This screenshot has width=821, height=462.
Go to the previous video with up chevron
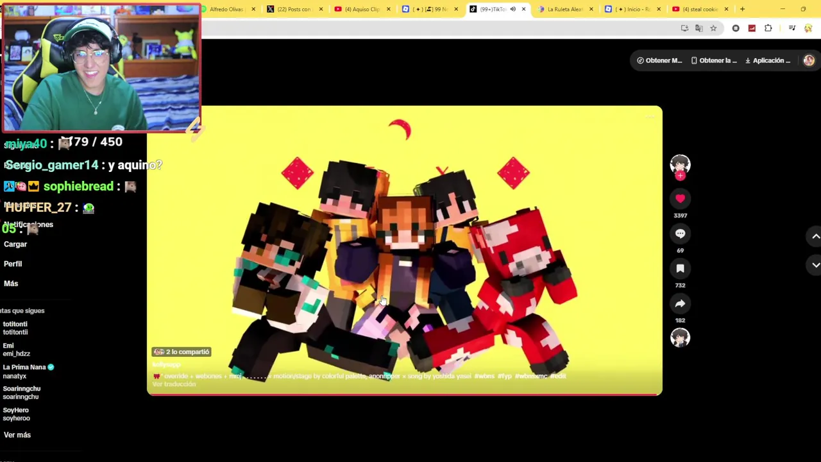(815, 236)
